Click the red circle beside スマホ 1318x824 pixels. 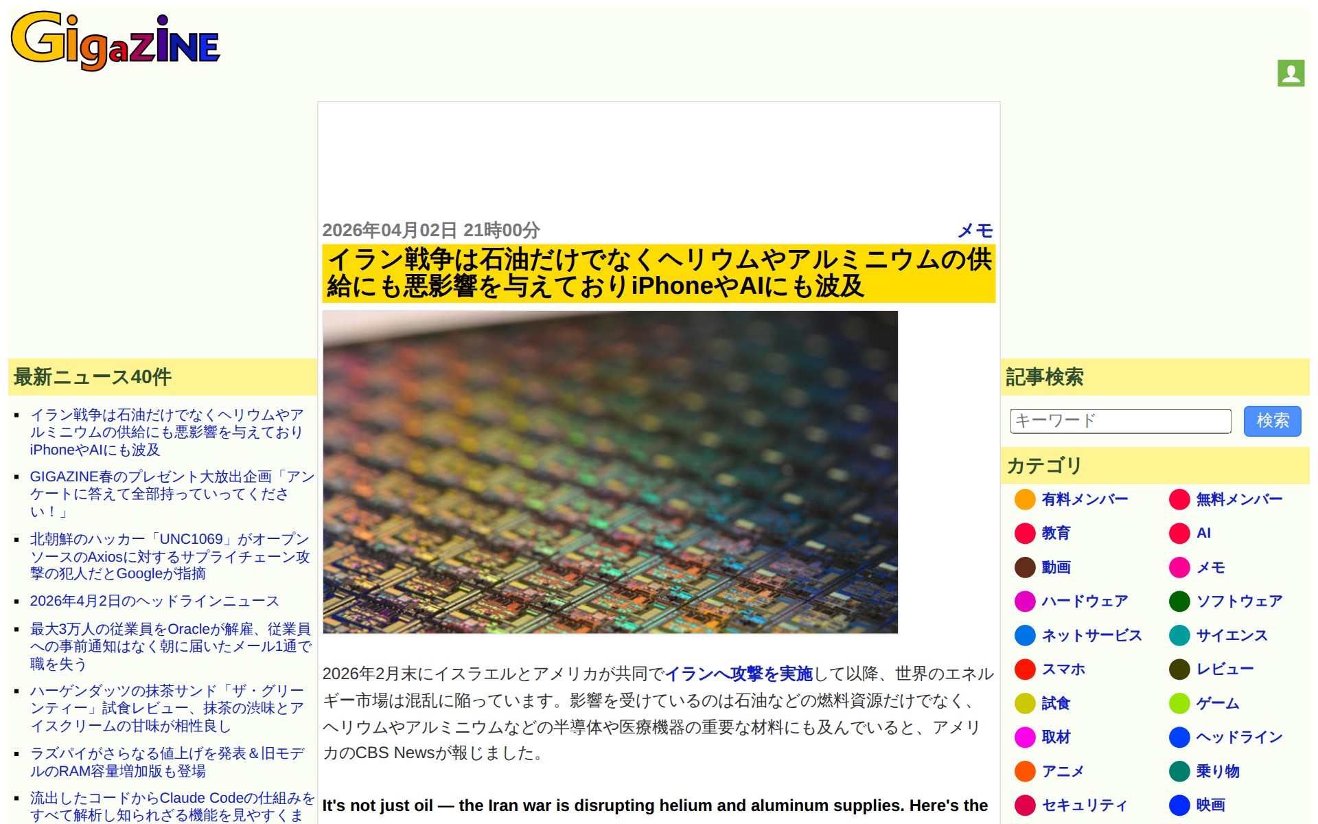pyautogui.click(x=1025, y=669)
